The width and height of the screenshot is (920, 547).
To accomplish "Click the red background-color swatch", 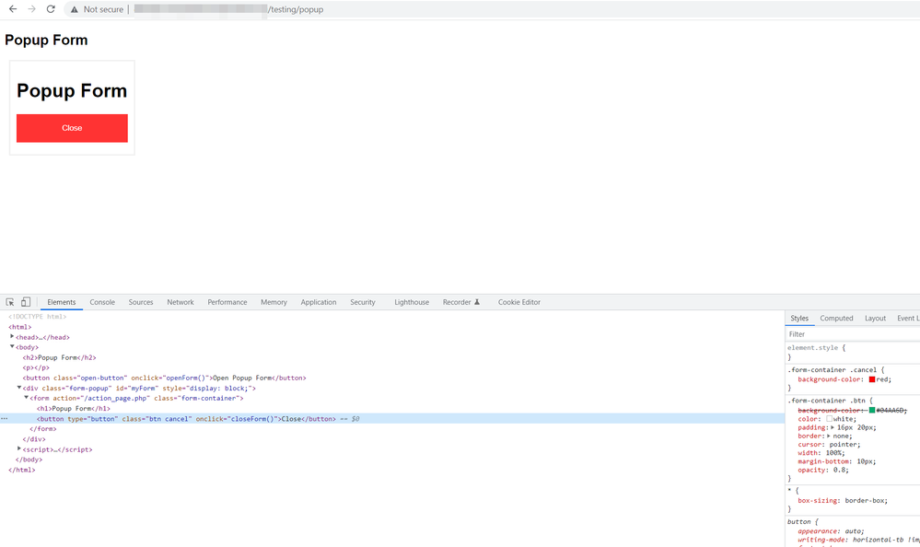I will click(871, 379).
